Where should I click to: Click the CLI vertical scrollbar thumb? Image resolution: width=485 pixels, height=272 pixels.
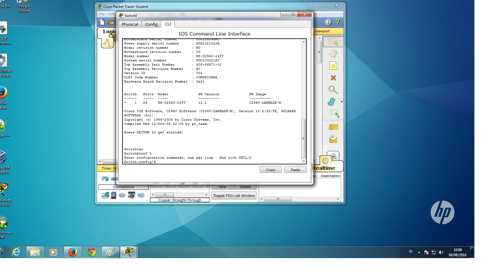coord(303,138)
